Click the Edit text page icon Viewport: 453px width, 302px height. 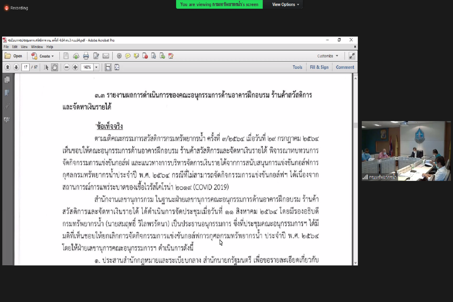pyautogui.click(x=96, y=56)
